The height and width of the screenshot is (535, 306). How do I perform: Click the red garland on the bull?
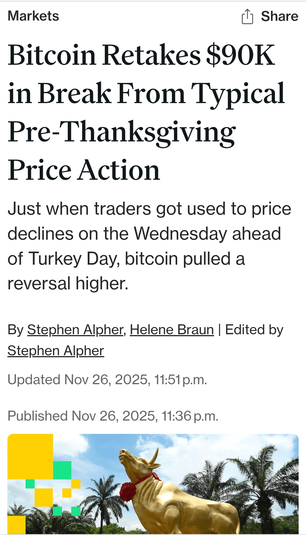pyautogui.click(x=128, y=492)
